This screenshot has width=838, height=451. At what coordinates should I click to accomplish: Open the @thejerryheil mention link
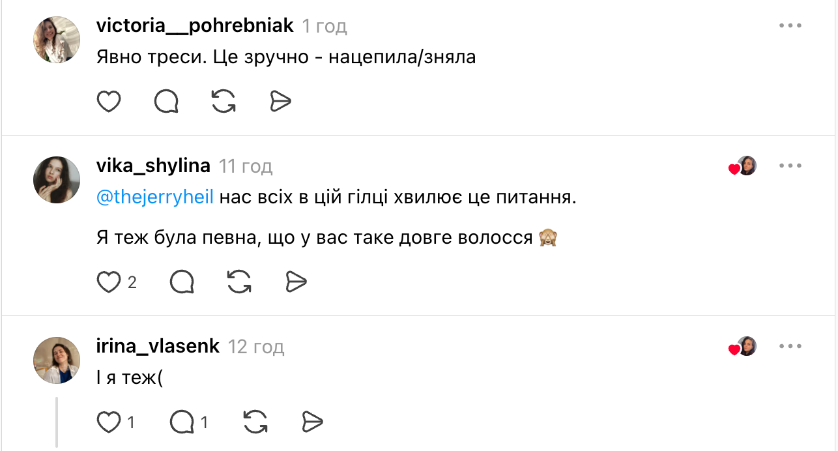tap(155, 197)
